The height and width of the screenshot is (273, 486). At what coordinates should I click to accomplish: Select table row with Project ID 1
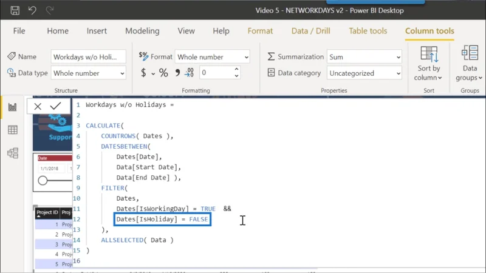point(53,224)
